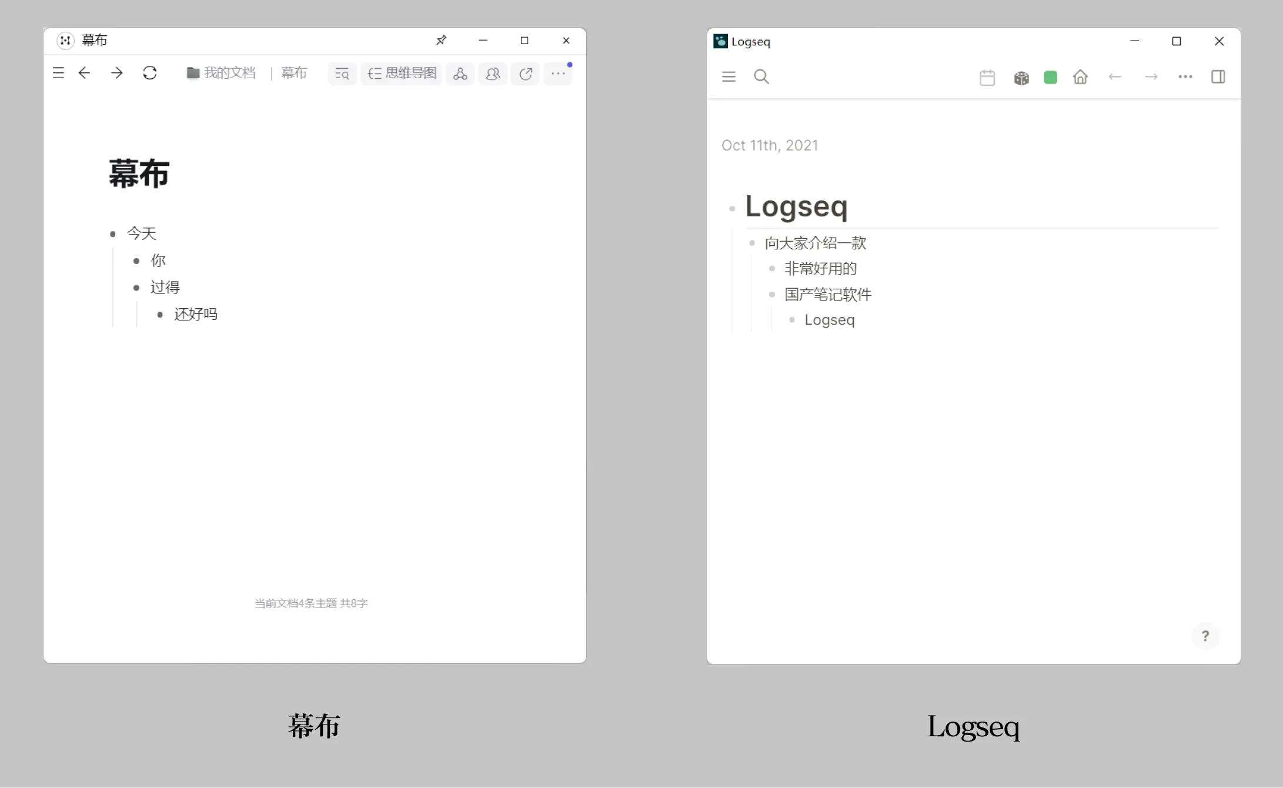Edit the 非常好用的 block text

click(x=821, y=269)
